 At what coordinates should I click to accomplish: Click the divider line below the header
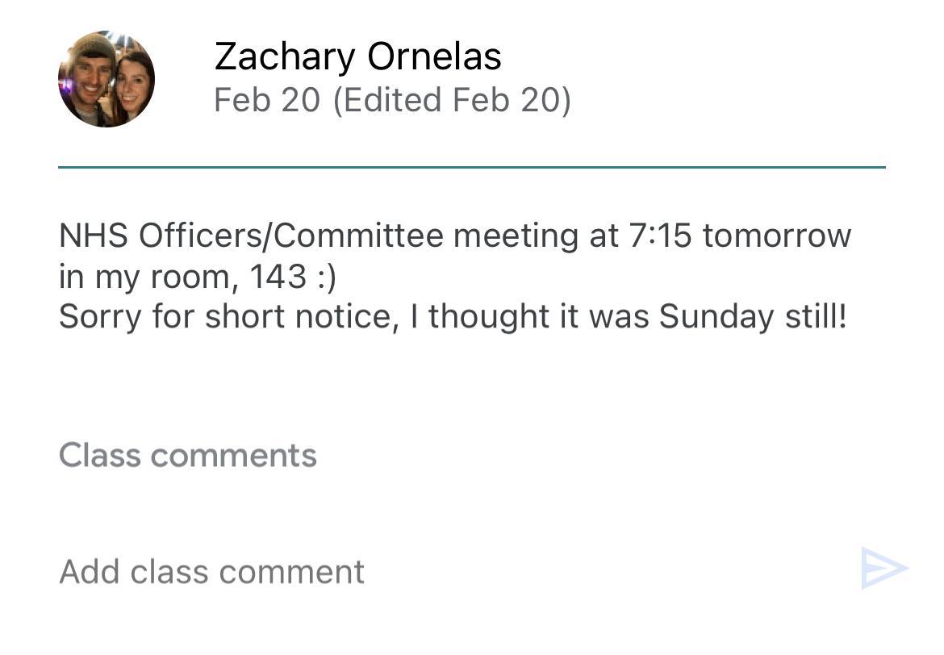click(x=471, y=167)
